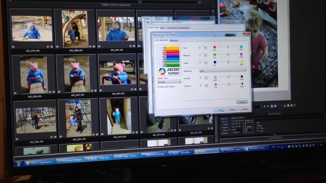Open Quick Setup tab in printer properties

click(x=154, y=27)
